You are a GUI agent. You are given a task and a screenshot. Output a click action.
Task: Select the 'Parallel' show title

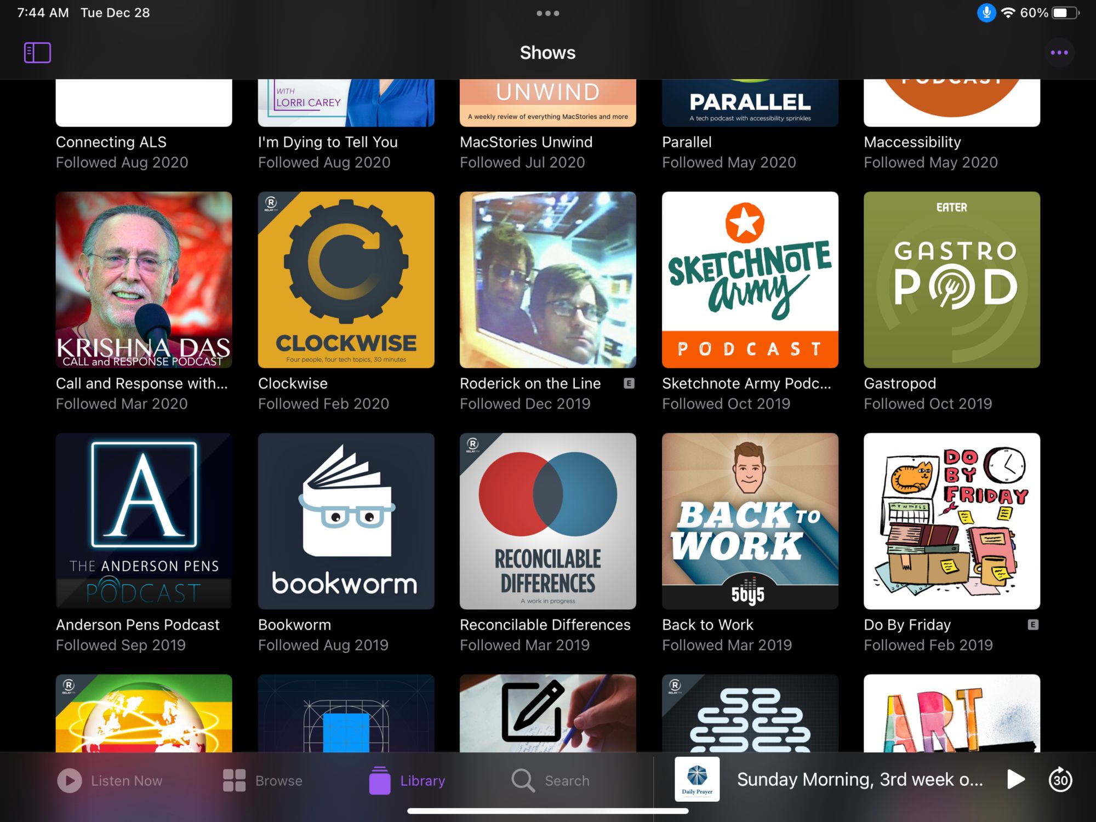click(x=687, y=142)
